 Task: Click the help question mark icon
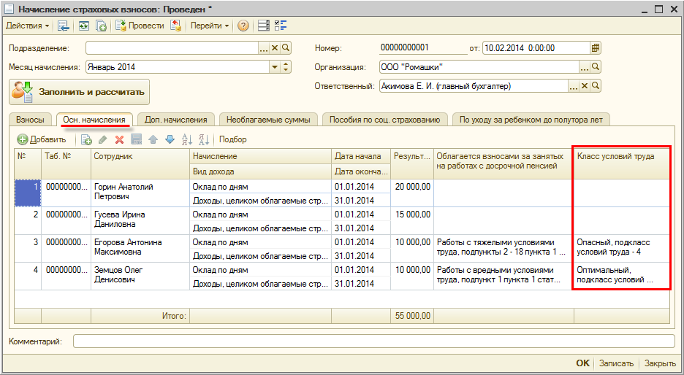[x=243, y=26]
